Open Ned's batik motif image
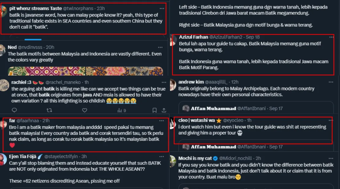The width and height of the screenshot is (340, 189). 85,71
